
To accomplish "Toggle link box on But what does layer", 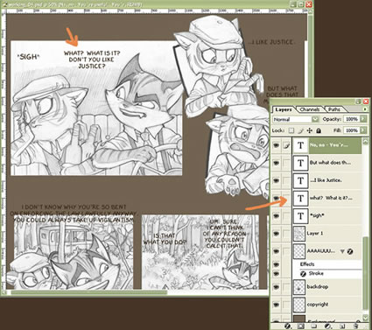I will tap(286, 163).
